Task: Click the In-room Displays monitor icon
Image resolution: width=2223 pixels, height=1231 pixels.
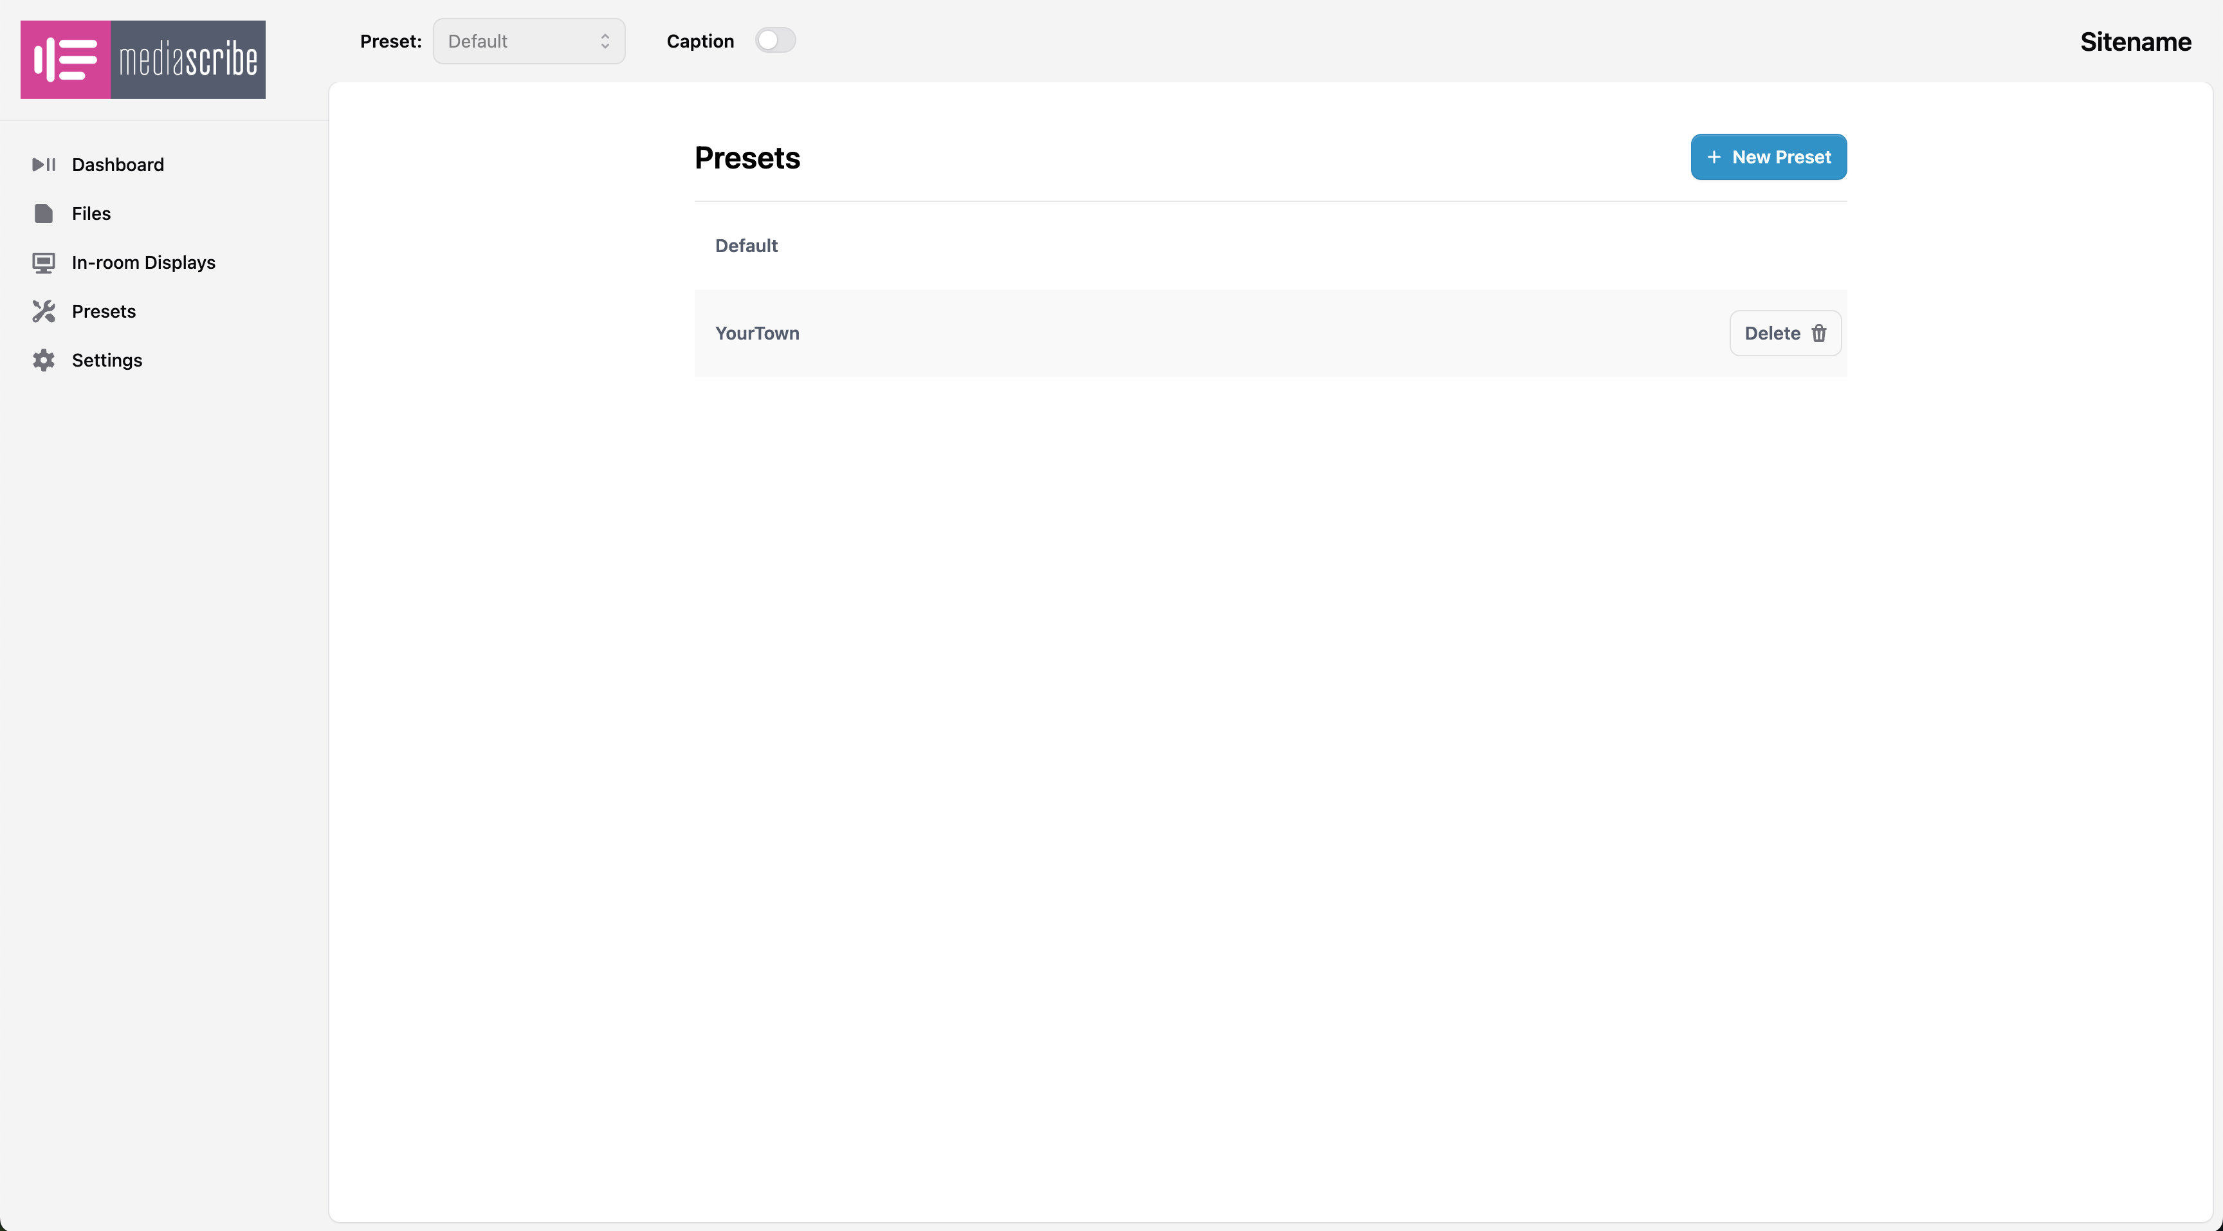Action: (43, 263)
